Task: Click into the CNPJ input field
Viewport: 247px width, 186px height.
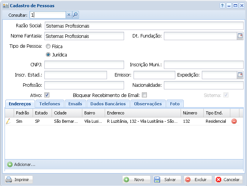Action: coord(84,65)
